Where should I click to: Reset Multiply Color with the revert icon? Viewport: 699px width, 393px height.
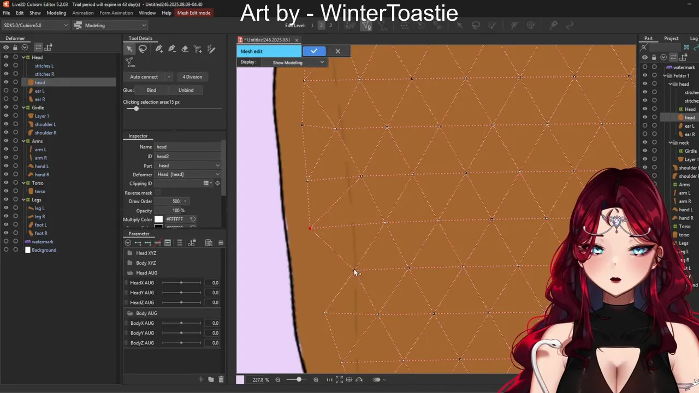tap(193, 219)
